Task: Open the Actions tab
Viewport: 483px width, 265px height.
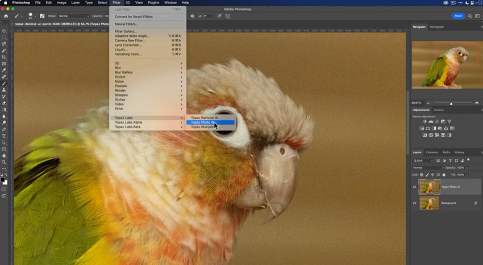Action: [439, 110]
